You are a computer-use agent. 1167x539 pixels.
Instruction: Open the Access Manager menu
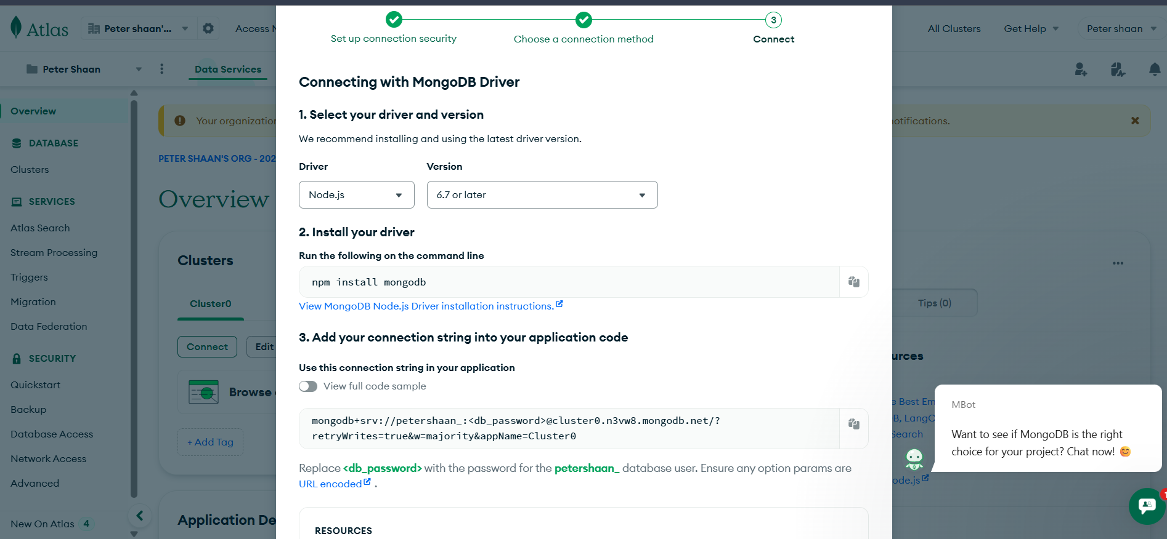[x=256, y=28]
